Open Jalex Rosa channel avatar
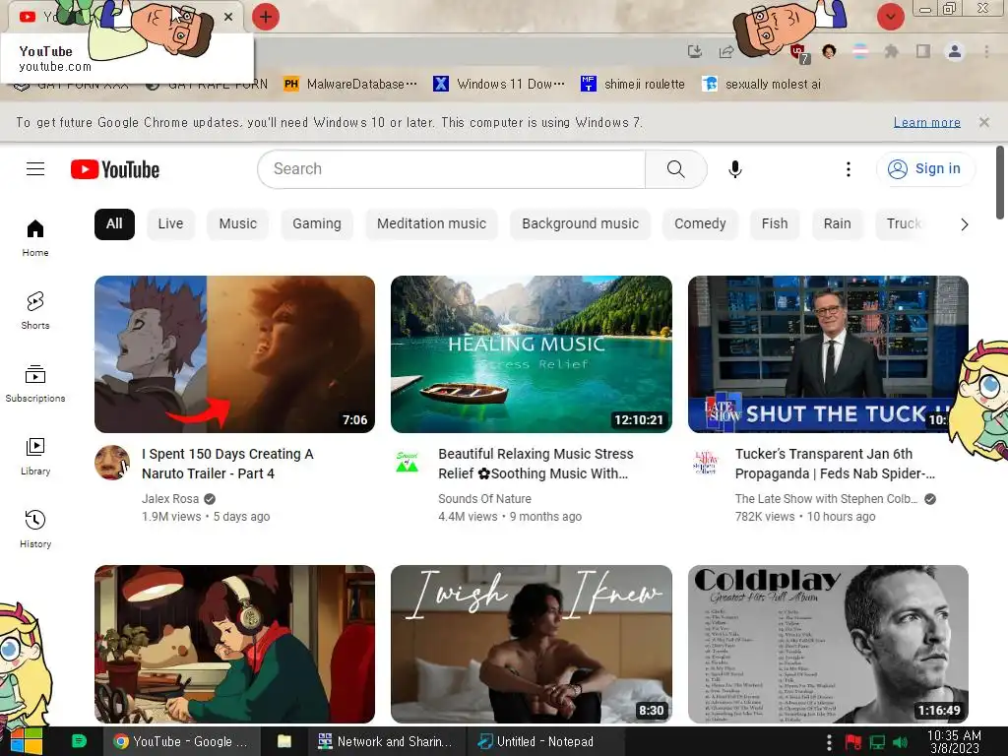 112,463
